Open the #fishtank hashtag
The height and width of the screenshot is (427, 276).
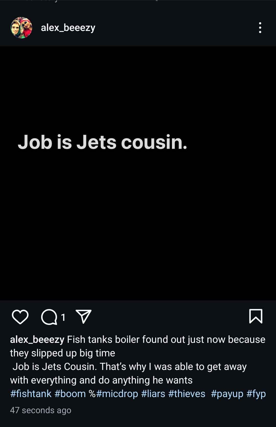coord(31,394)
